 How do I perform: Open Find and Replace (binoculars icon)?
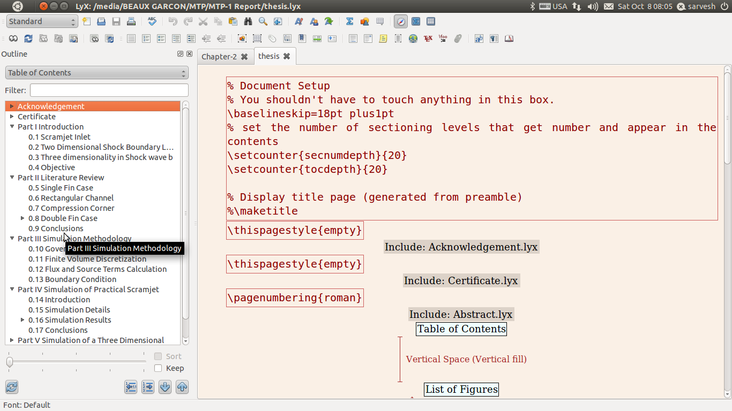[x=248, y=21]
